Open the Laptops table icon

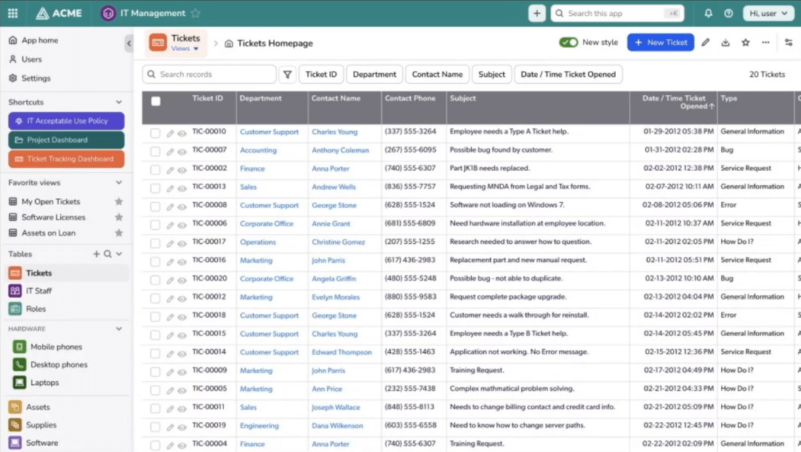click(x=19, y=382)
